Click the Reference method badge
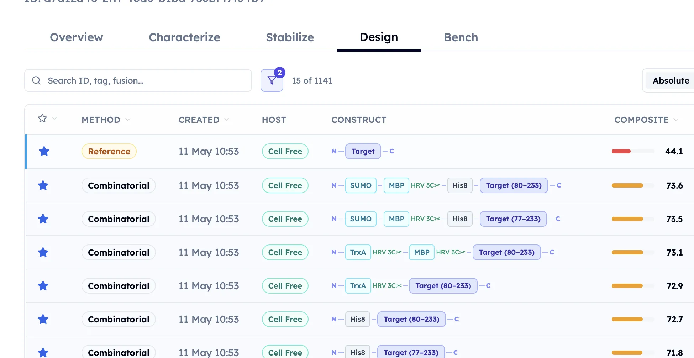The height and width of the screenshot is (358, 694). [x=109, y=151]
